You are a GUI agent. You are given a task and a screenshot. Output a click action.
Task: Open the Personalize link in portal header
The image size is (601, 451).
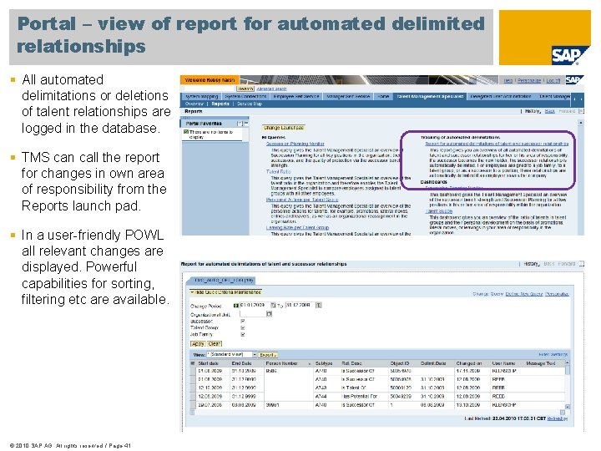pos(529,80)
